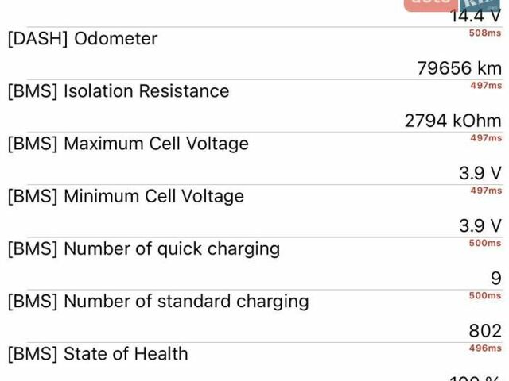The image size is (509, 381).
Task: Select the [BMS] Minimum Cell Voltage label
Action: click(x=126, y=196)
